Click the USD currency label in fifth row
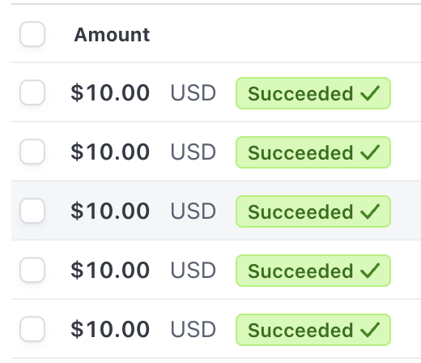This screenshot has width=421, height=363. coord(193,329)
